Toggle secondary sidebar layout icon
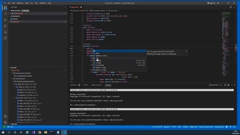The width and height of the screenshot is (240, 135). coord(214,3)
